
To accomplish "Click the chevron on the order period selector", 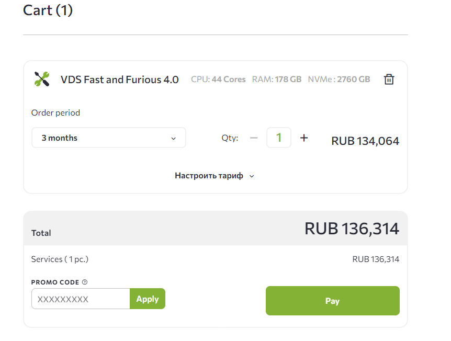I will coord(173,138).
